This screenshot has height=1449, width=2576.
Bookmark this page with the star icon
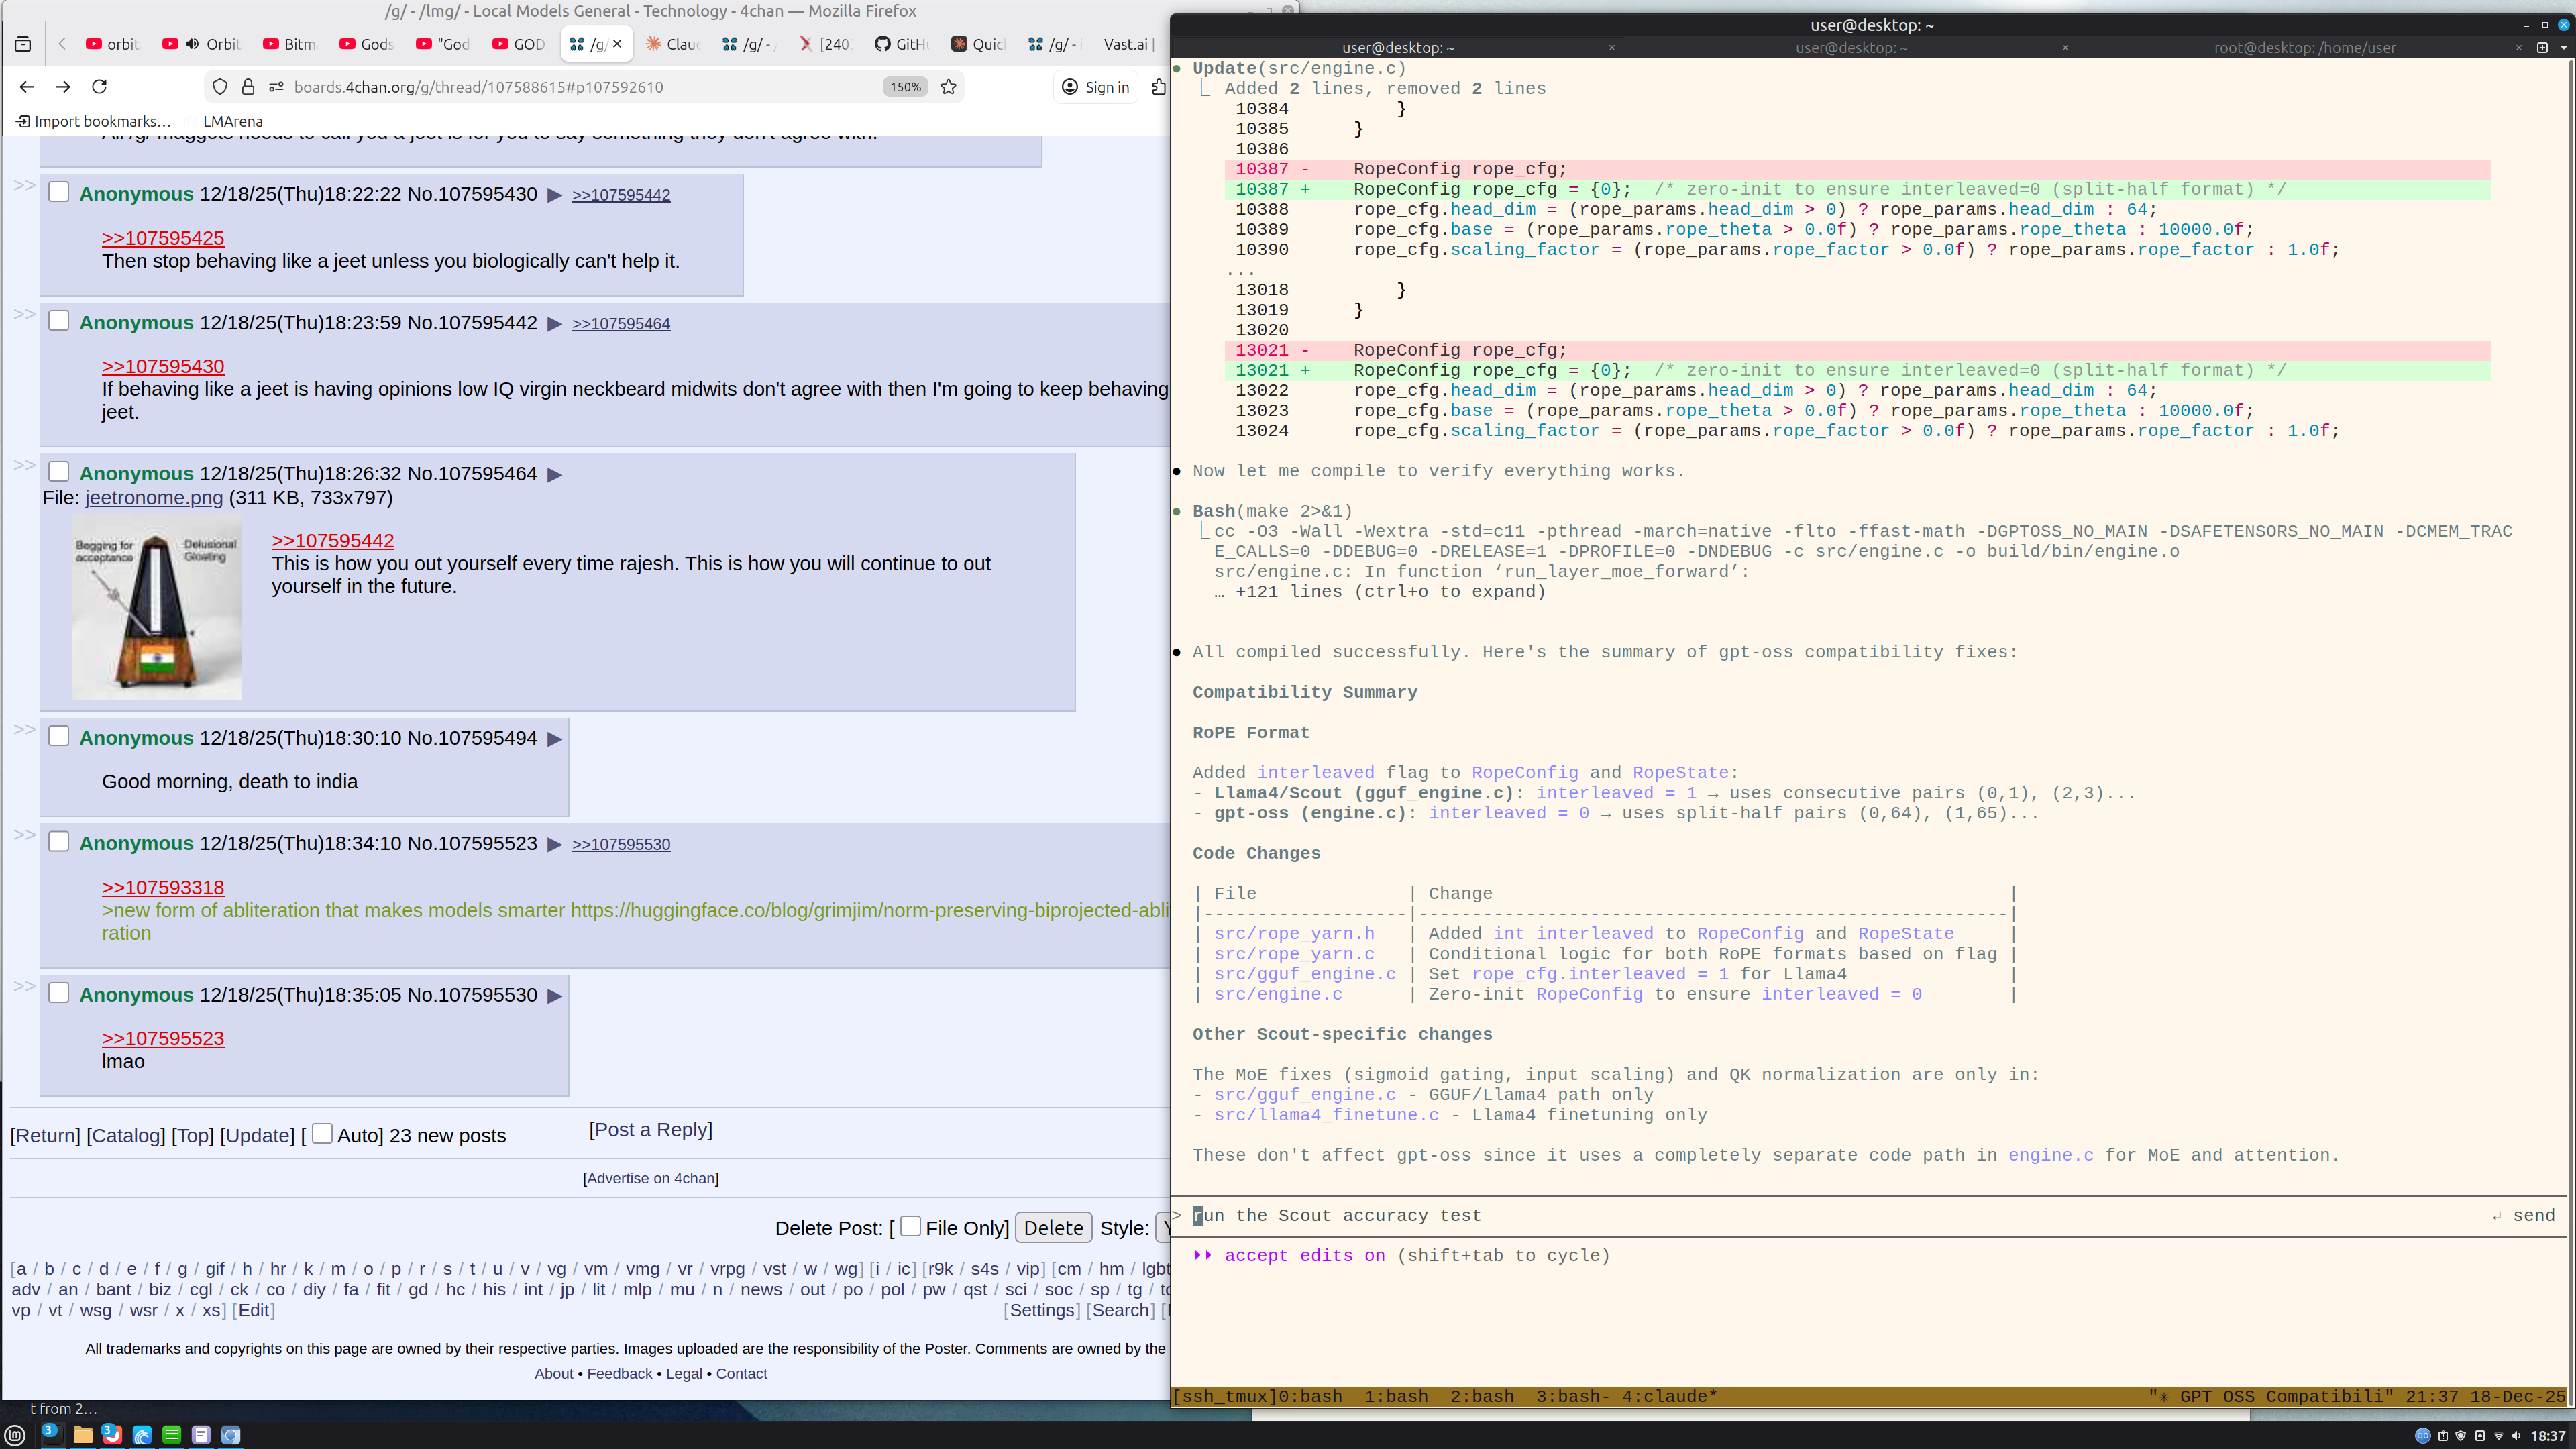[948, 87]
